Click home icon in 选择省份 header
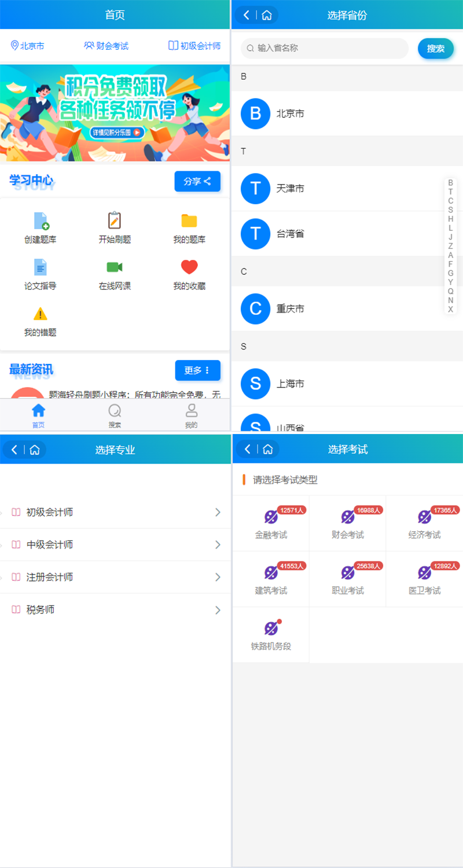 (x=267, y=15)
